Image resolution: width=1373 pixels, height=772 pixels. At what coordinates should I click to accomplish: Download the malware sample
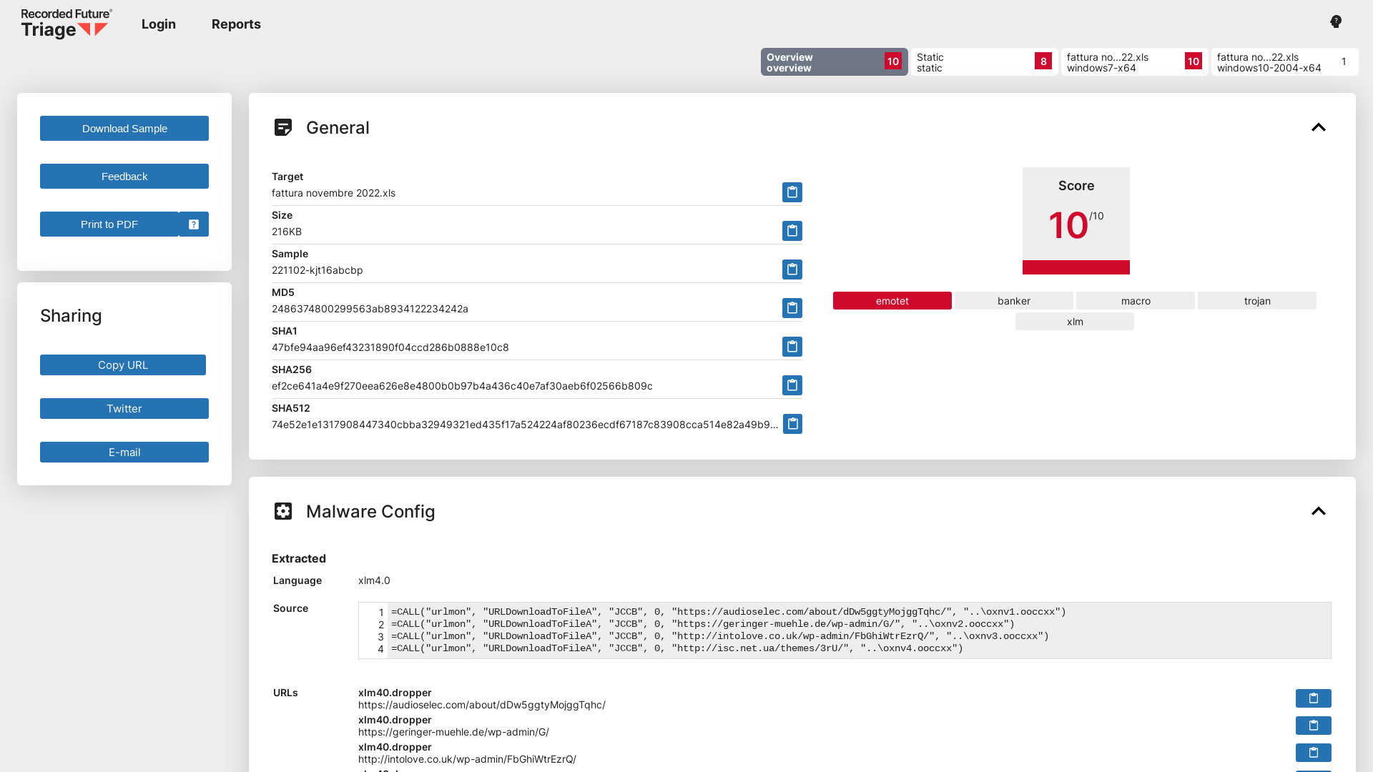(124, 128)
